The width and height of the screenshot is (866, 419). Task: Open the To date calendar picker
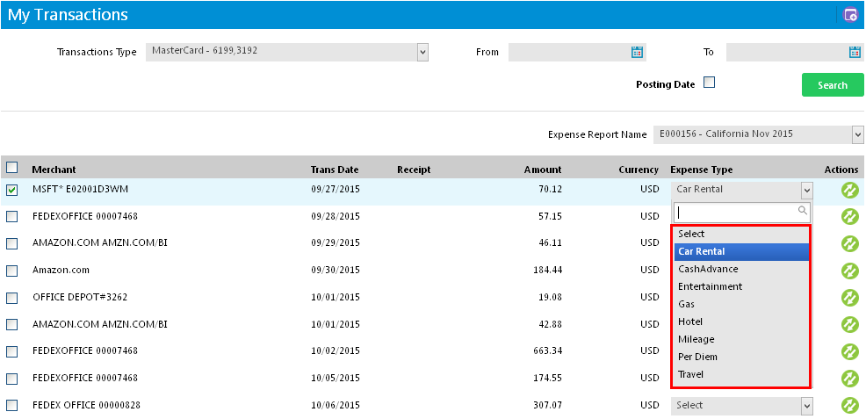(x=855, y=53)
